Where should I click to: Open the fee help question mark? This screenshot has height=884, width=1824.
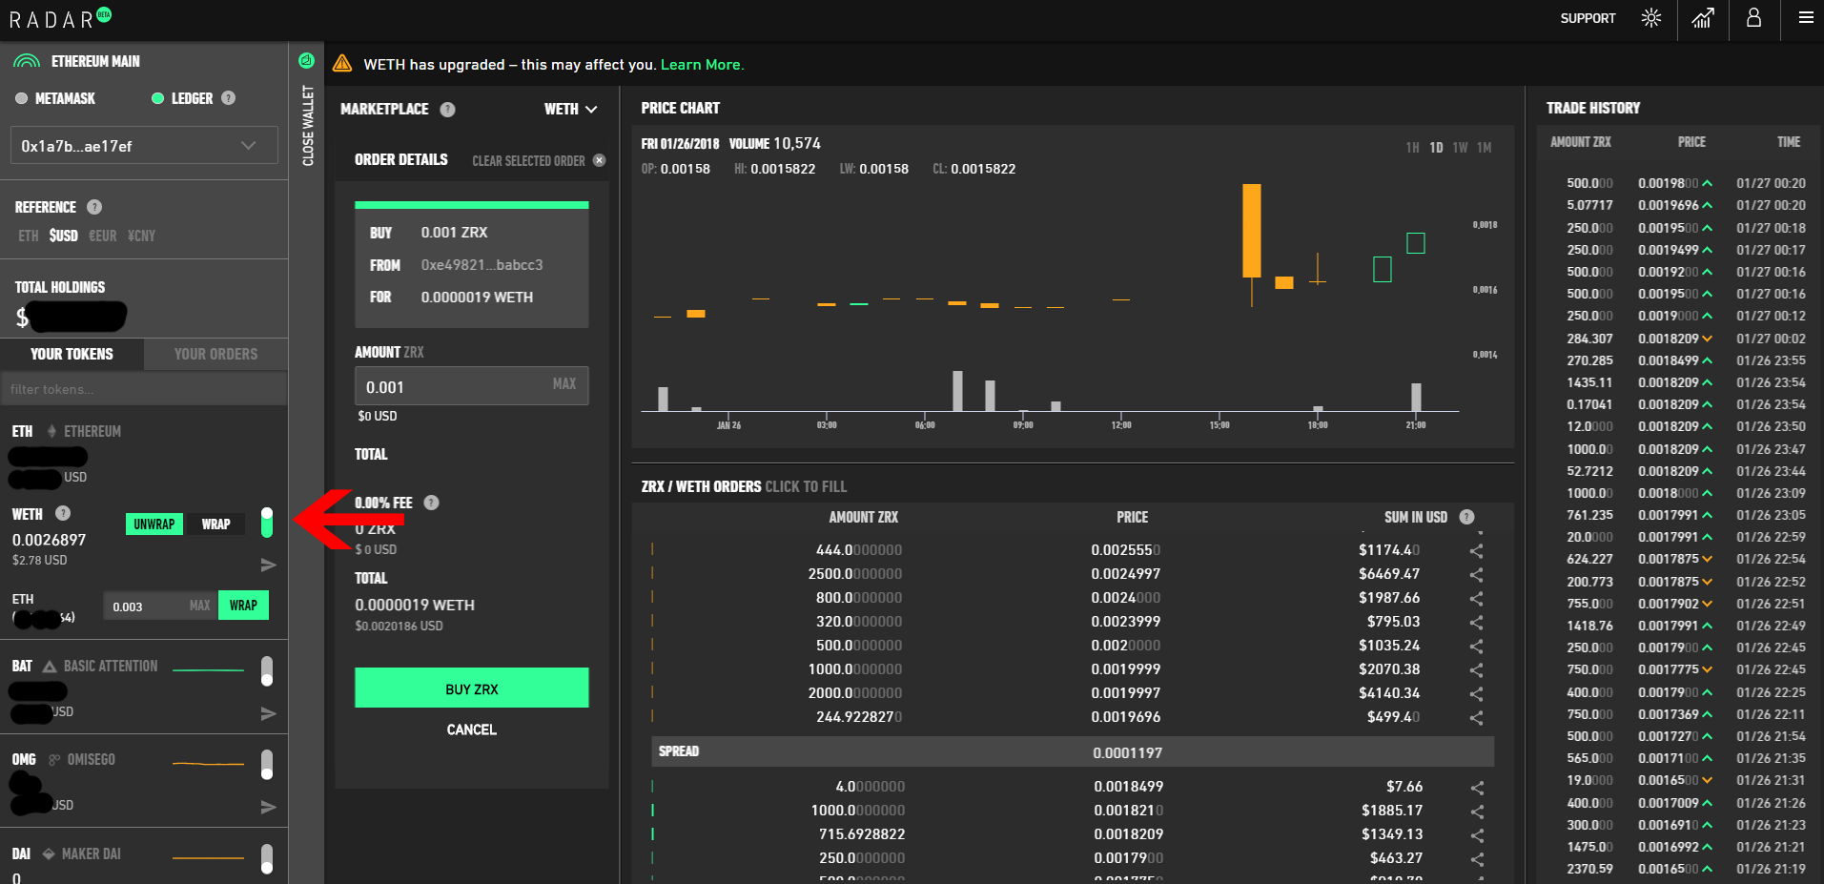pos(431,503)
